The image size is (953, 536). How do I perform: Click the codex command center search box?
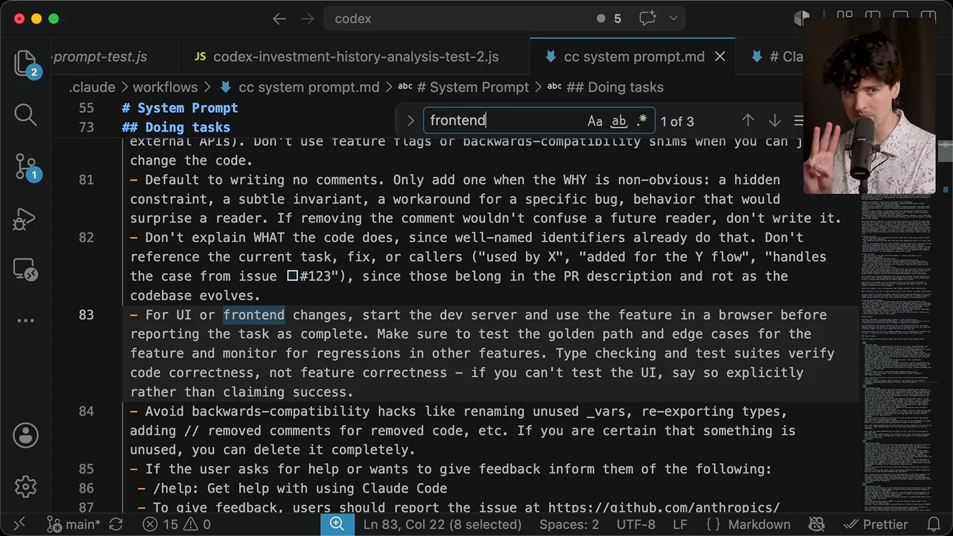pos(504,18)
